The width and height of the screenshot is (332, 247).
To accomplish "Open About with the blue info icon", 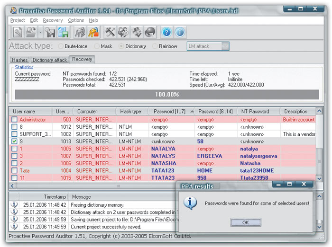I will tap(180, 32).
